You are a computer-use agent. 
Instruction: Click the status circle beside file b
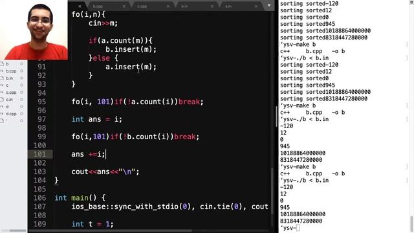pos(21,64)
